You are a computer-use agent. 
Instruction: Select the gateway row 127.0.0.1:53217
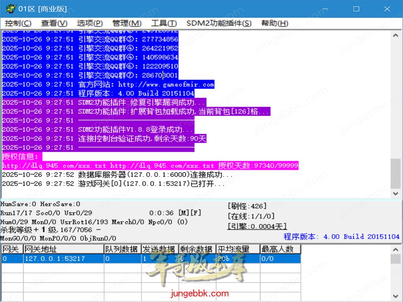coord(55,258)
